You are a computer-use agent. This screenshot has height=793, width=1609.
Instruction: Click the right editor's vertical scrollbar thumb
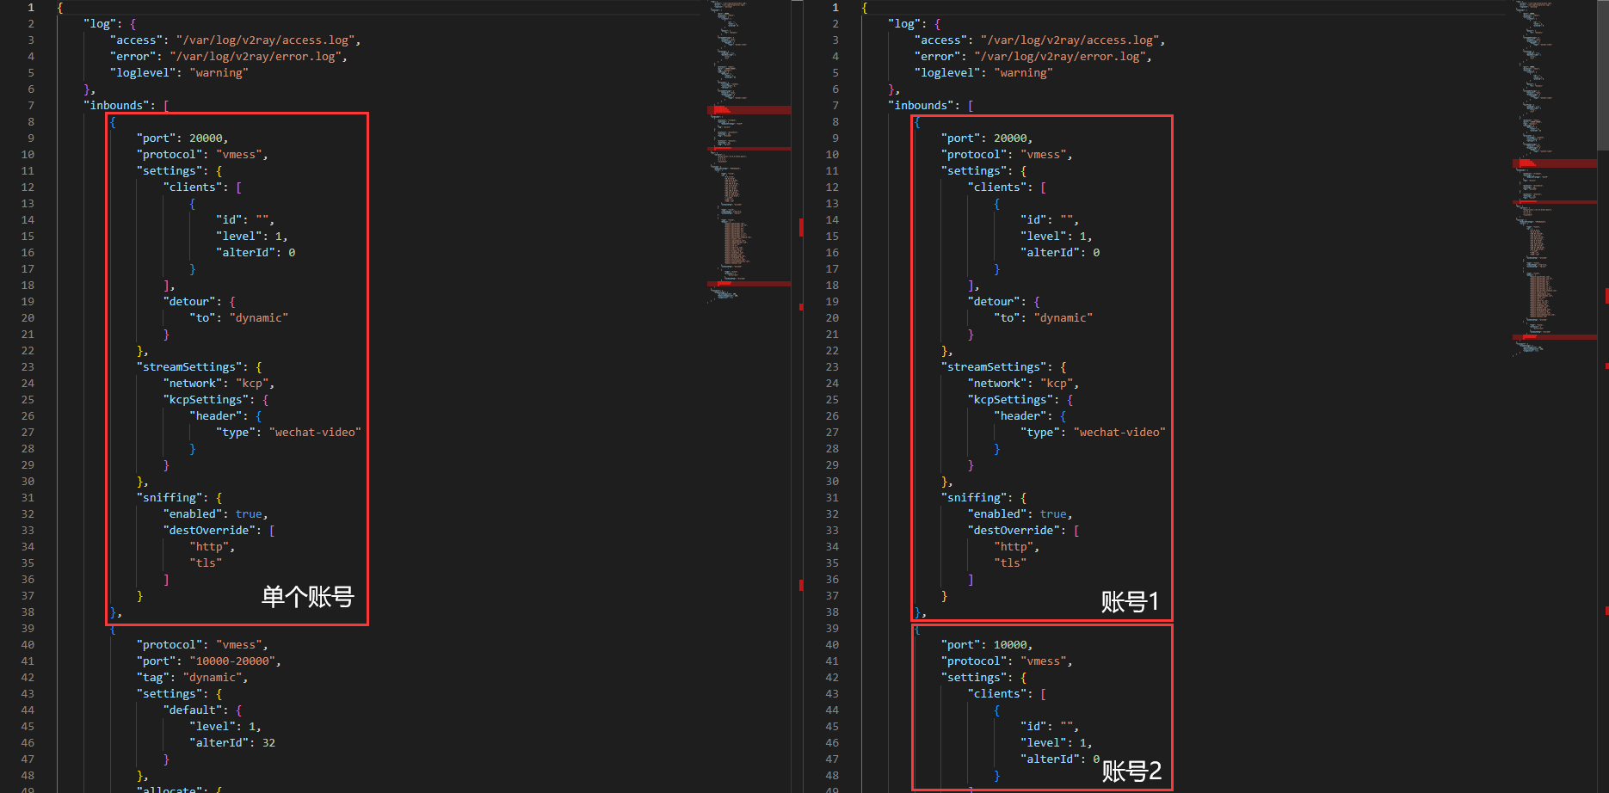1603,75
